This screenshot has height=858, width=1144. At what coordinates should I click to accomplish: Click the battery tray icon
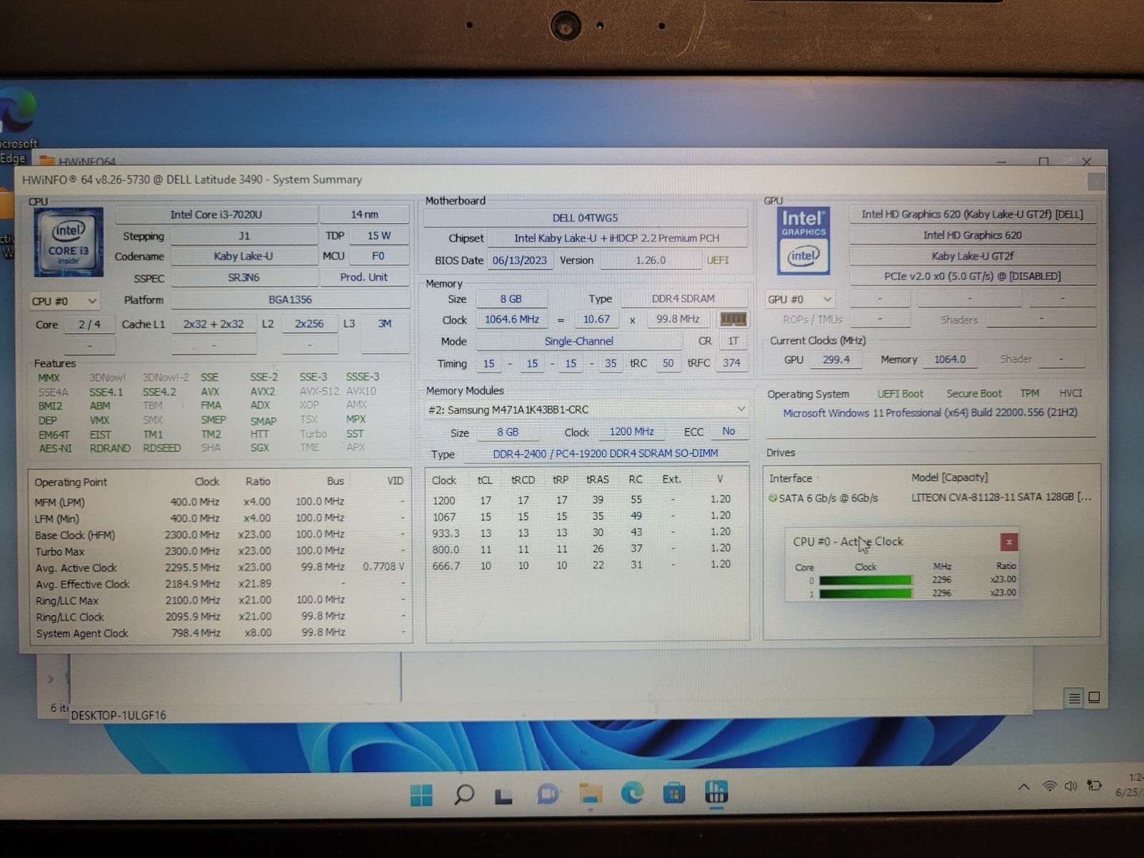tap(1094, 785)
